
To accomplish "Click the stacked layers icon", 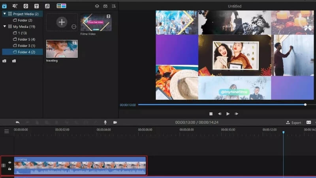I will tap(97, 6).
